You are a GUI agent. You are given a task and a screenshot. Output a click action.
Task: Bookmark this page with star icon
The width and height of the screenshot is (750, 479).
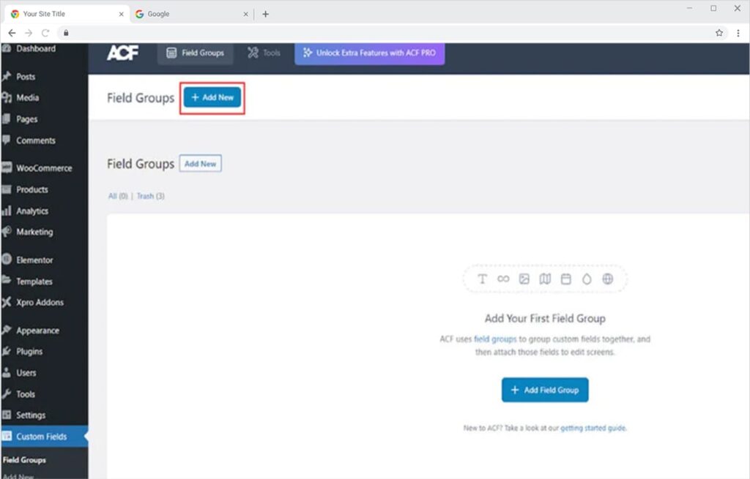coord(719,33)
